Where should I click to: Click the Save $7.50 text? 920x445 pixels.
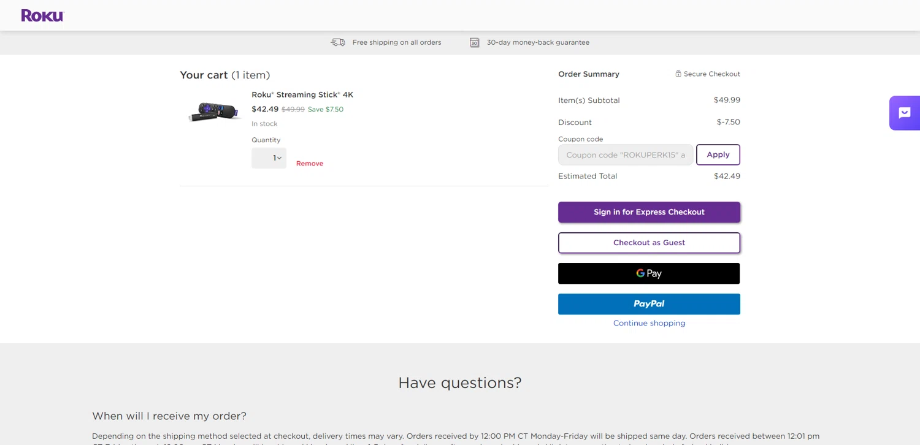pos(326,109)
